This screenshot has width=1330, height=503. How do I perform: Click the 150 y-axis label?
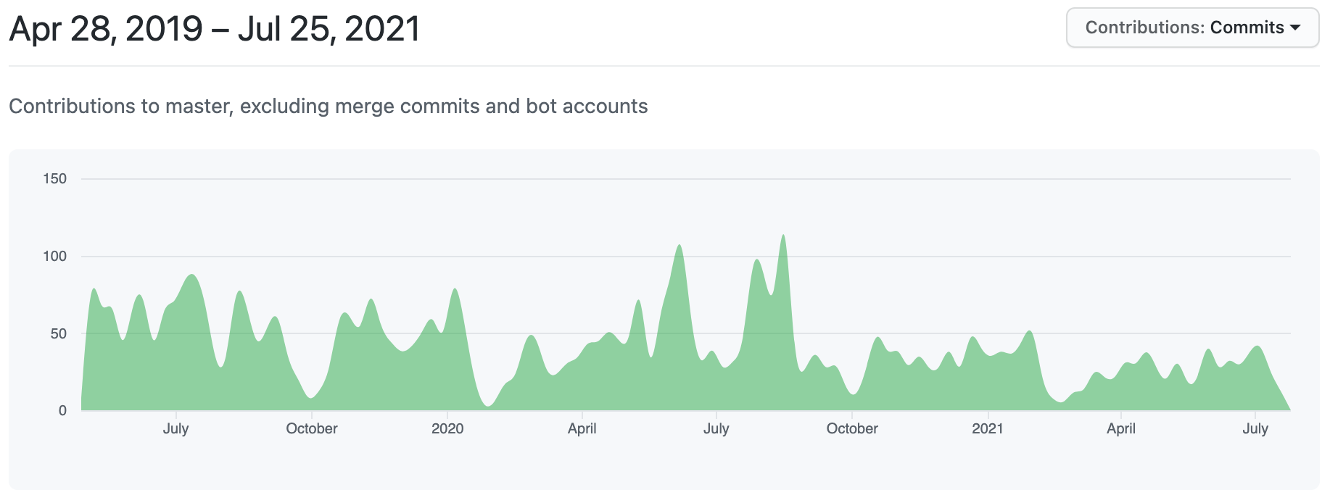pyautogui.click(x=54, y=178)
